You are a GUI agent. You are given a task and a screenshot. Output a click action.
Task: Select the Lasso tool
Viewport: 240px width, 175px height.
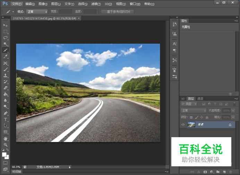coord(6,38)
